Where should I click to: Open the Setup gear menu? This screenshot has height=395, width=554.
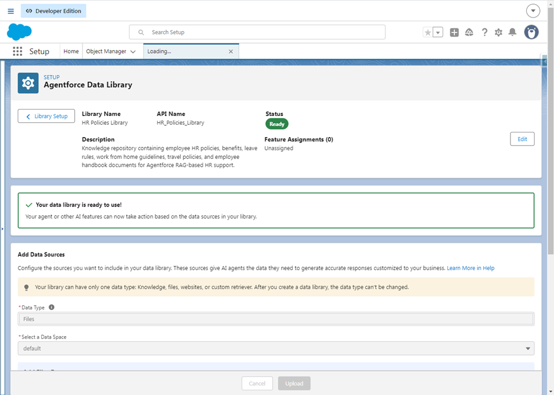click(498, 32)
